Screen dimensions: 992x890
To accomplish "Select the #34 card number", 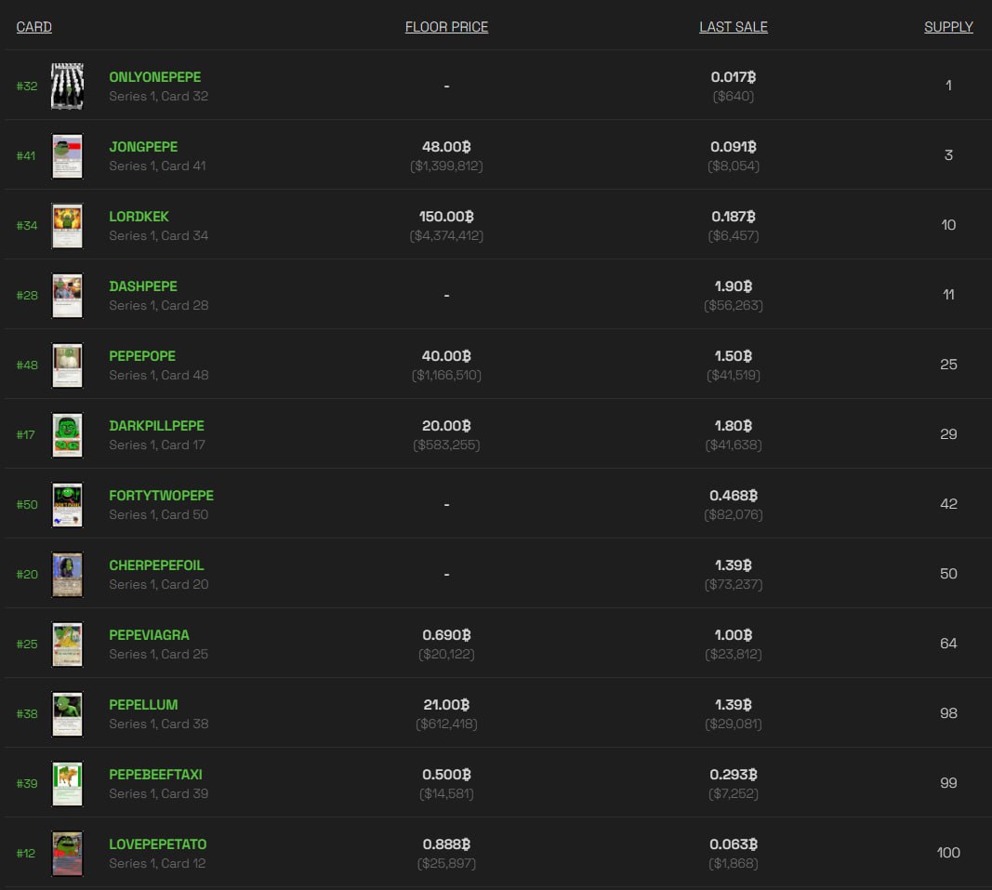I will pos(27,225).
